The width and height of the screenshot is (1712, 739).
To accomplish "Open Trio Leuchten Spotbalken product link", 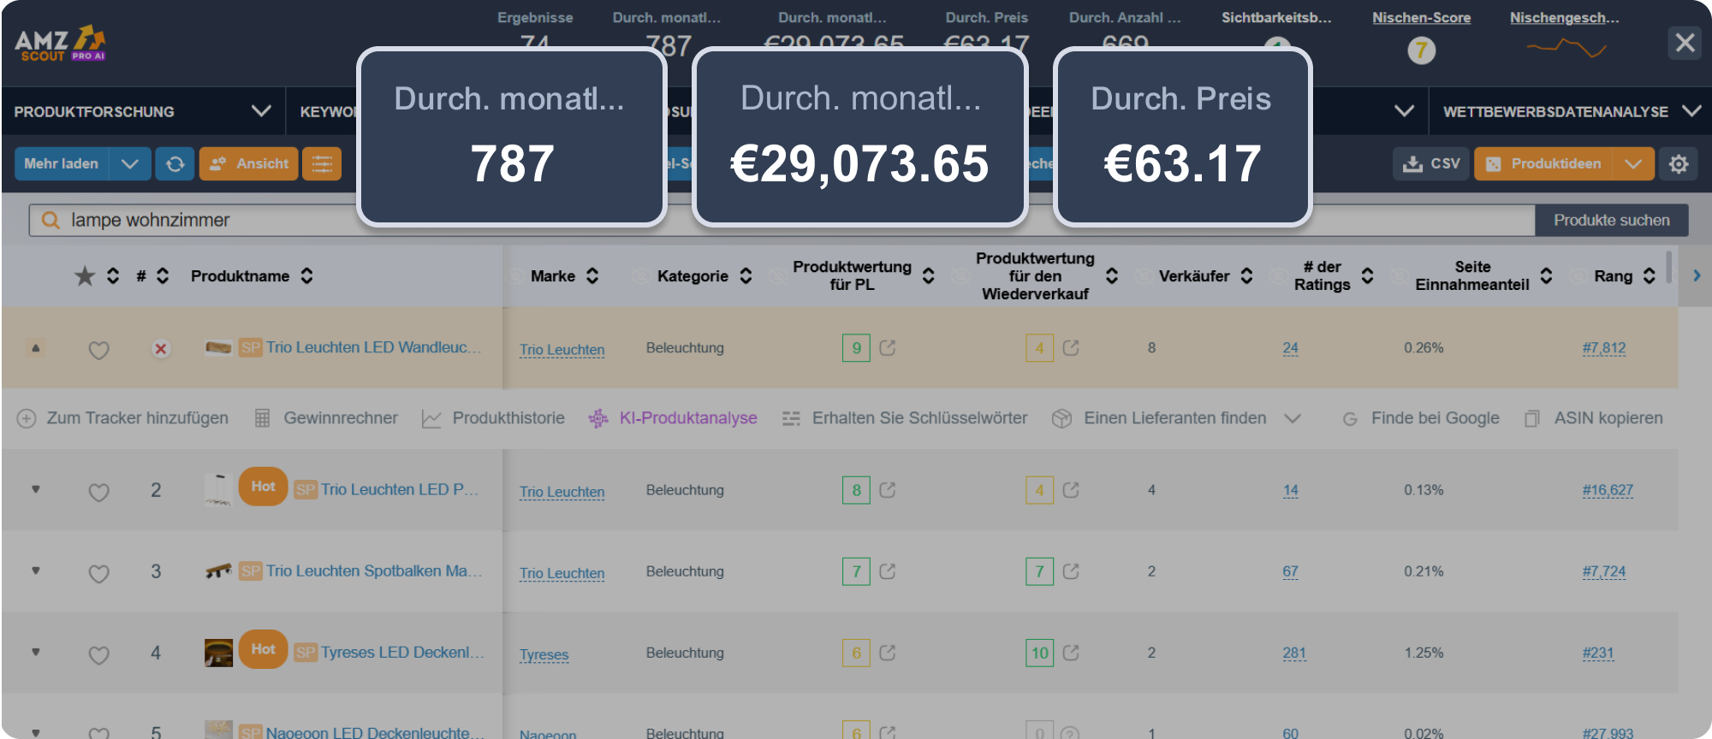I will pyautogui.click(x=374, y=571).
